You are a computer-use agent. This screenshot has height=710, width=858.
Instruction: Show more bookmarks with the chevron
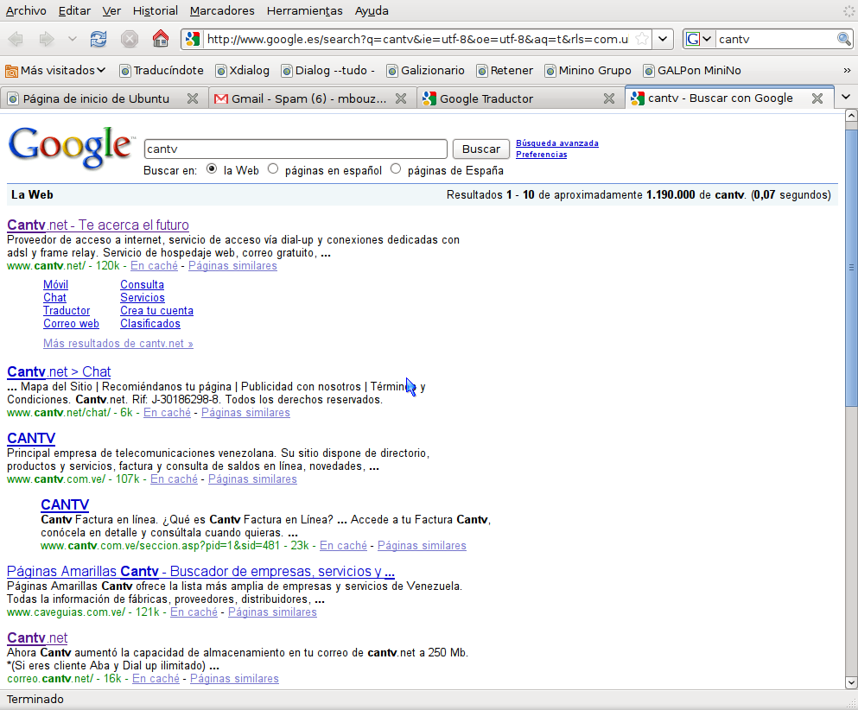pos(847,71)
